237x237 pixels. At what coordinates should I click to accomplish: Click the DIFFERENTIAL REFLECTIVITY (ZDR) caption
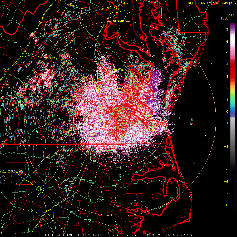click(82, 235)
